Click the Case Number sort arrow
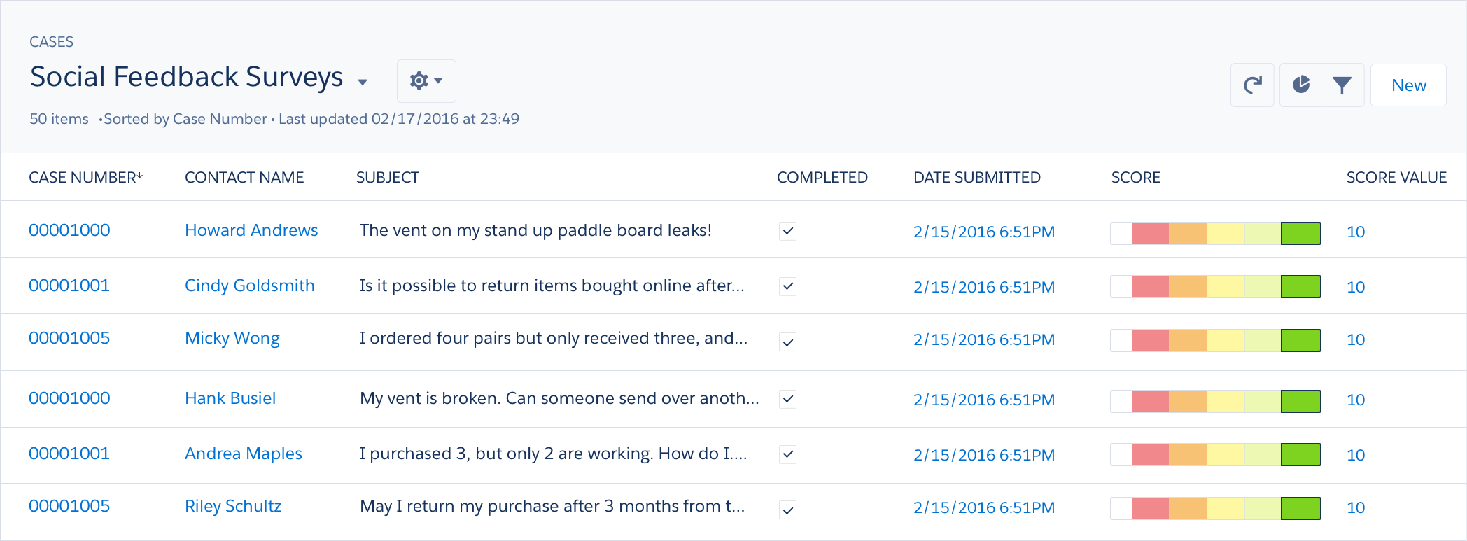Screen dimensions: 1467x541 click(140, 176)
